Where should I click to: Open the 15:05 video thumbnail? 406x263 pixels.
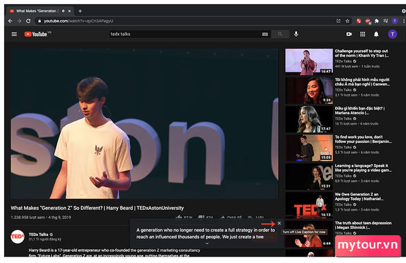[x=309, y=147]
